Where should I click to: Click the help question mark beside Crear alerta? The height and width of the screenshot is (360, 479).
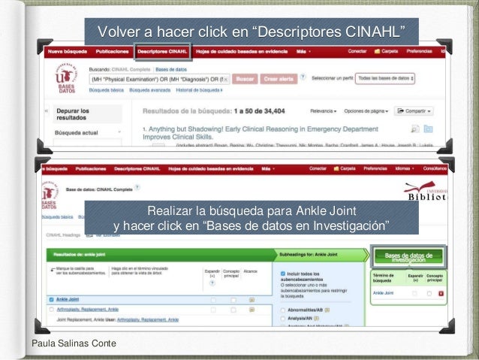point(303,77)
